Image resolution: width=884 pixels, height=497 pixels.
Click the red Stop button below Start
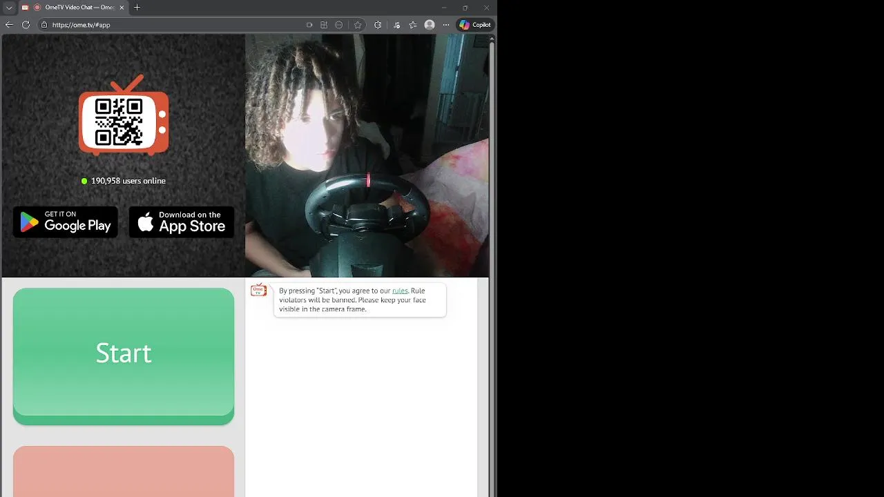124,471
